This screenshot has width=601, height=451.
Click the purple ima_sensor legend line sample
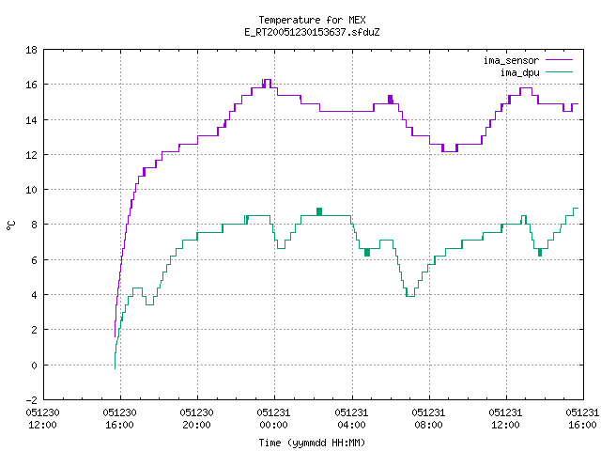pos(559,60)
